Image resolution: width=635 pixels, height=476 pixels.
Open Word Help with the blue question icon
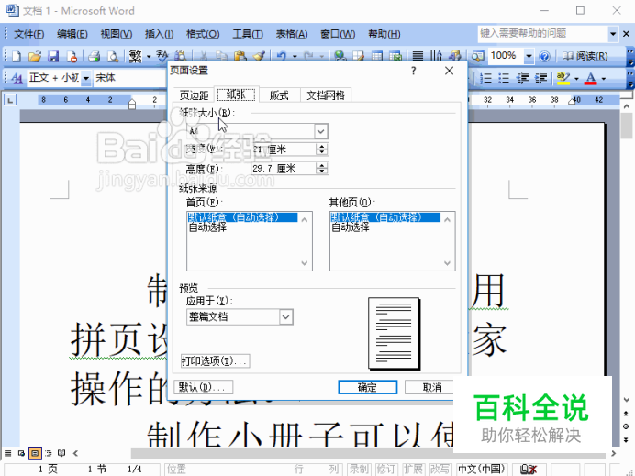pos(545,56)
